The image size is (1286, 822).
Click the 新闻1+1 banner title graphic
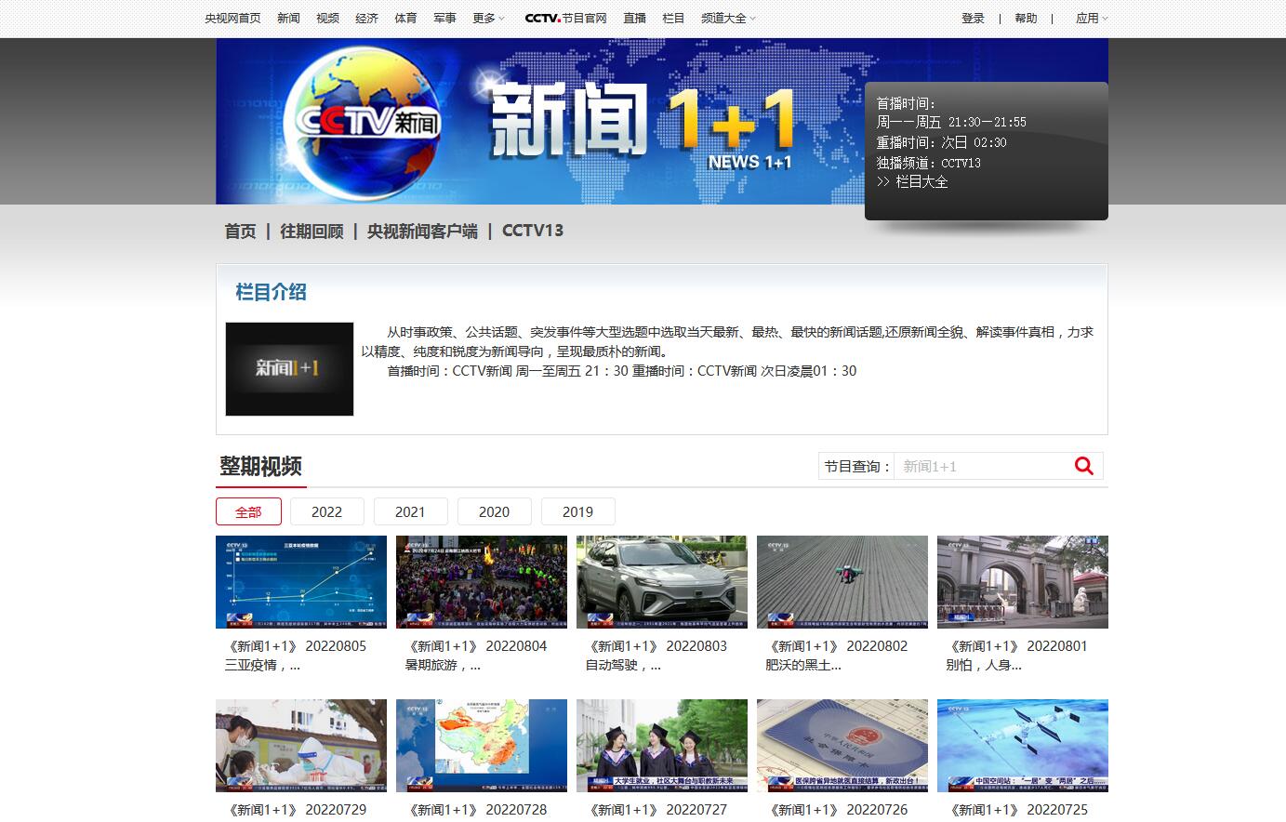point(643,126)
